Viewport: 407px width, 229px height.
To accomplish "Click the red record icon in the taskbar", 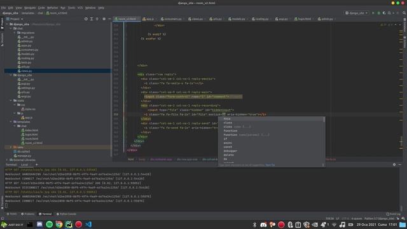I will tap(79, 225).
